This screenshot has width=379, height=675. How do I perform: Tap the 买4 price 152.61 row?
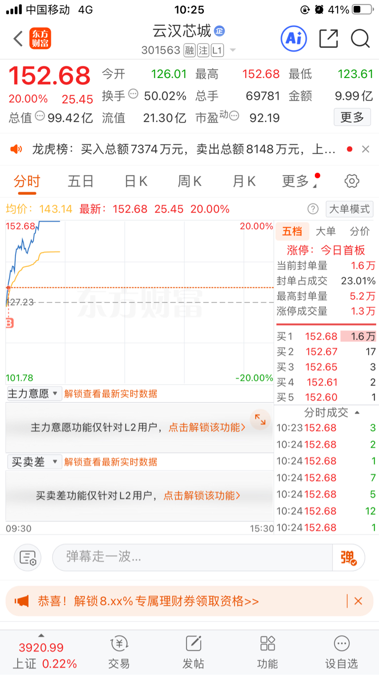326,382
